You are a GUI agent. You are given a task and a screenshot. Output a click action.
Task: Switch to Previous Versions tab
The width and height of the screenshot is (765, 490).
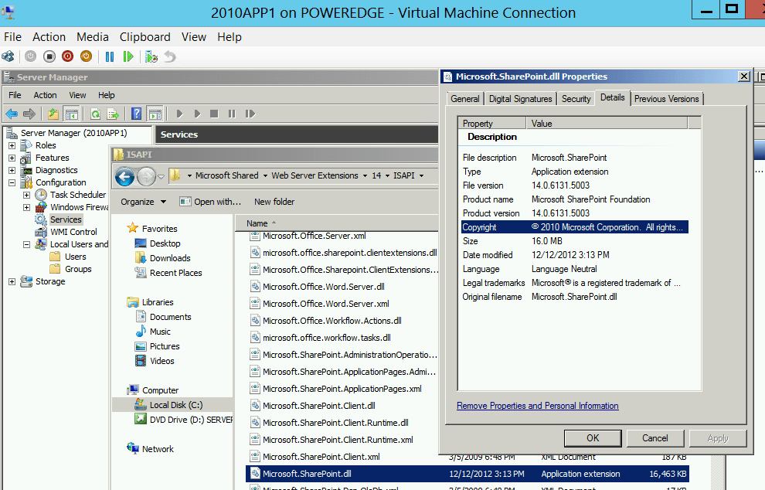point(666,99)
